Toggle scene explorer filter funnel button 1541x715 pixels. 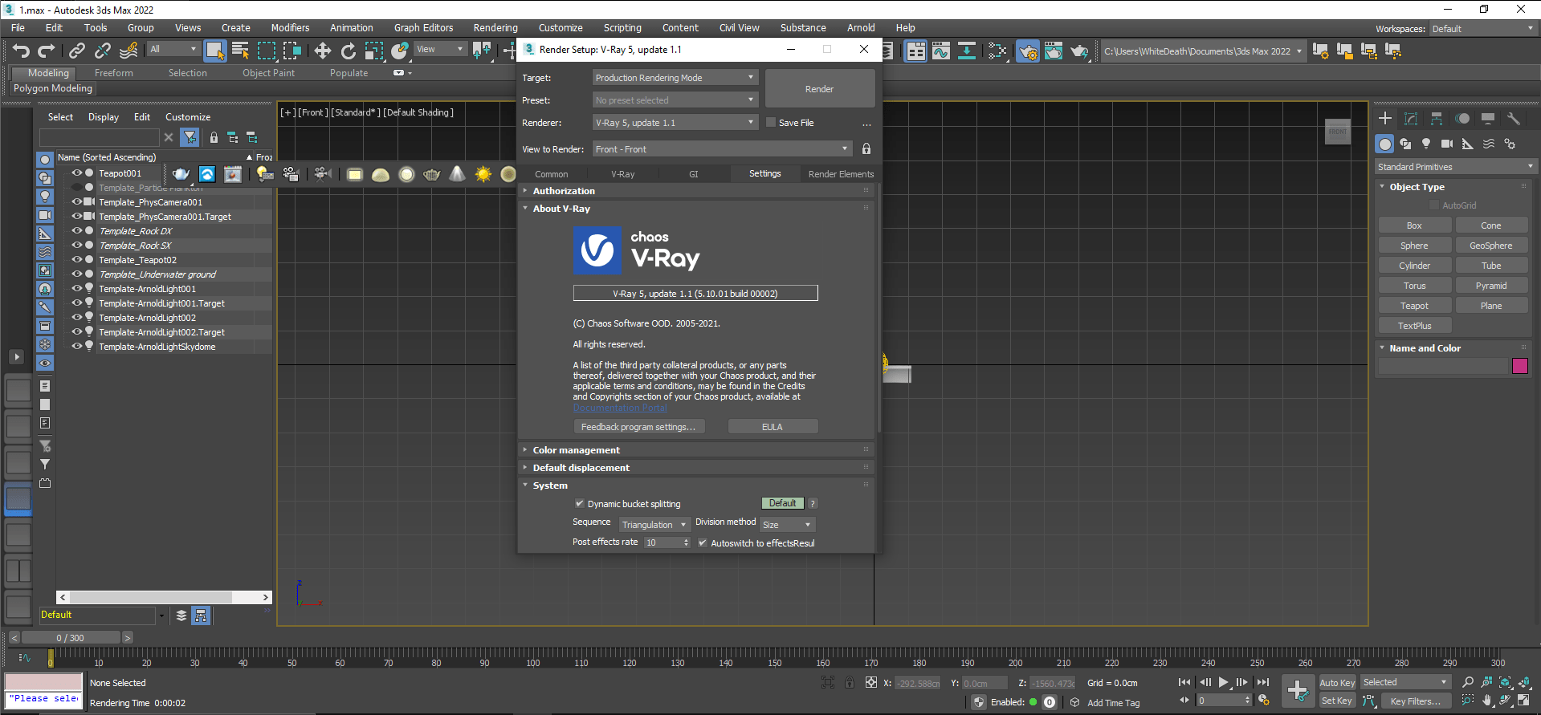[x=190, y=137]
